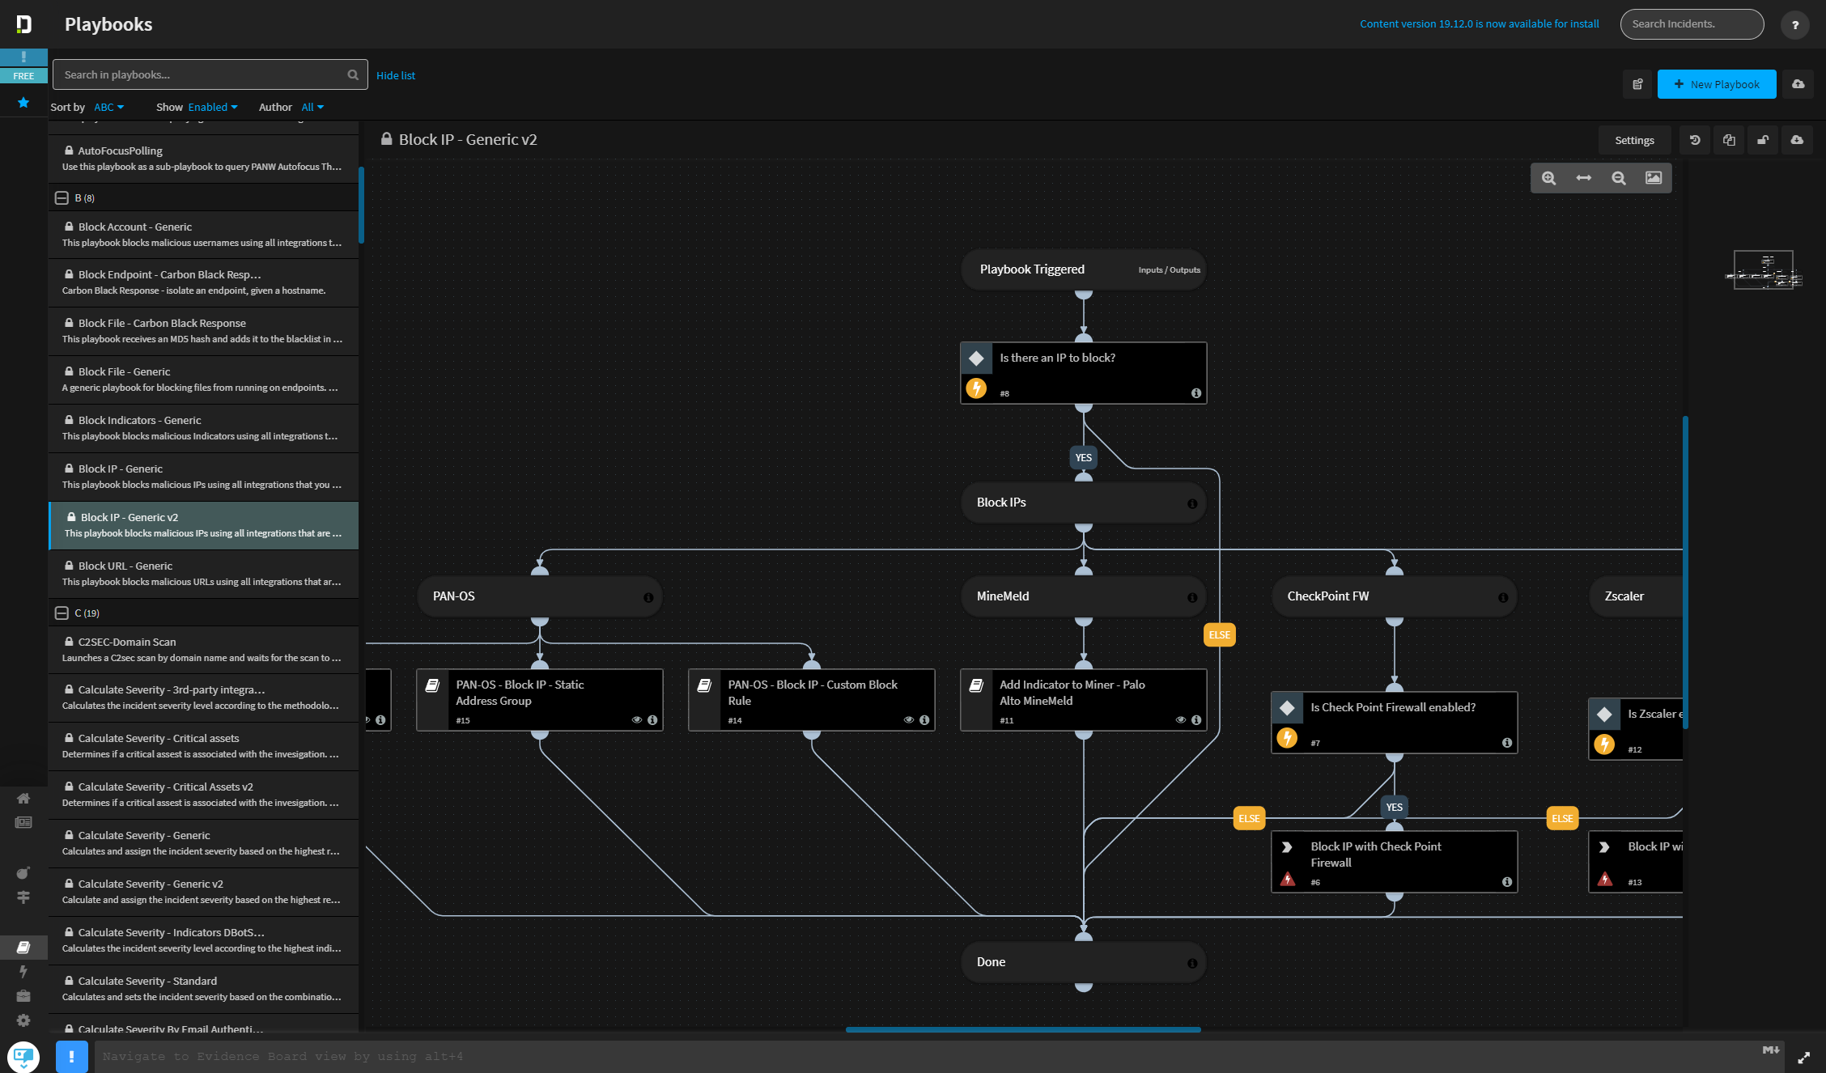Click the horizontal canvas scrollbar
This screenshot has width=1826, height=1073.
coord(1023,1029)
